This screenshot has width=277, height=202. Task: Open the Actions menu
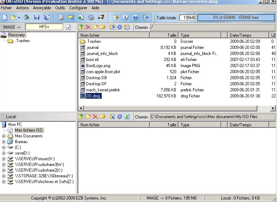(23, 8)
